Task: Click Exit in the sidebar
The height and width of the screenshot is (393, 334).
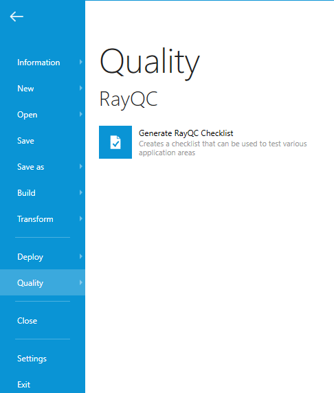Action: (43, 385)
